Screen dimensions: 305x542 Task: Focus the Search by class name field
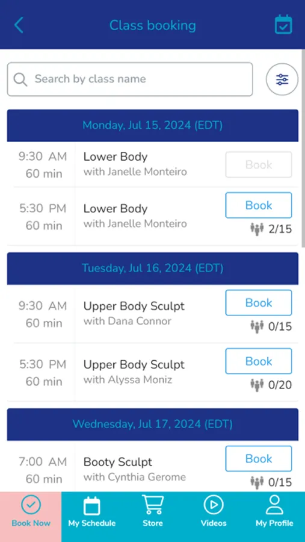click(130, 79)
